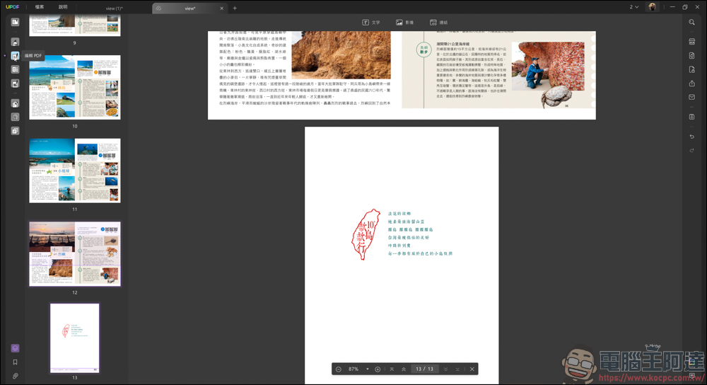Click the page number field 13 / 13
707x385 pixels.
[x=424, y=369]
